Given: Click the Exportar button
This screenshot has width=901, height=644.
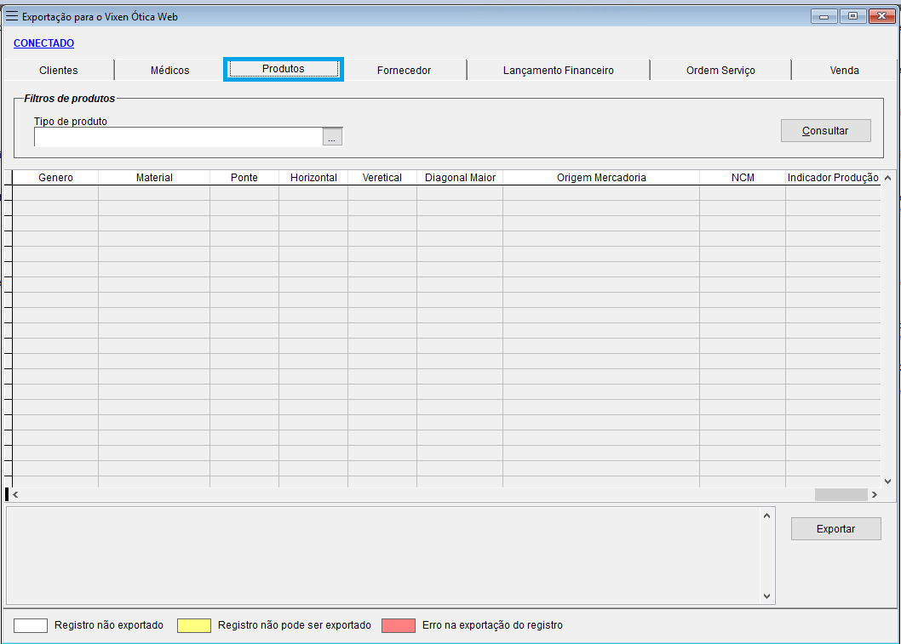Looking at the screenshot, I should (x=835, y=528).
